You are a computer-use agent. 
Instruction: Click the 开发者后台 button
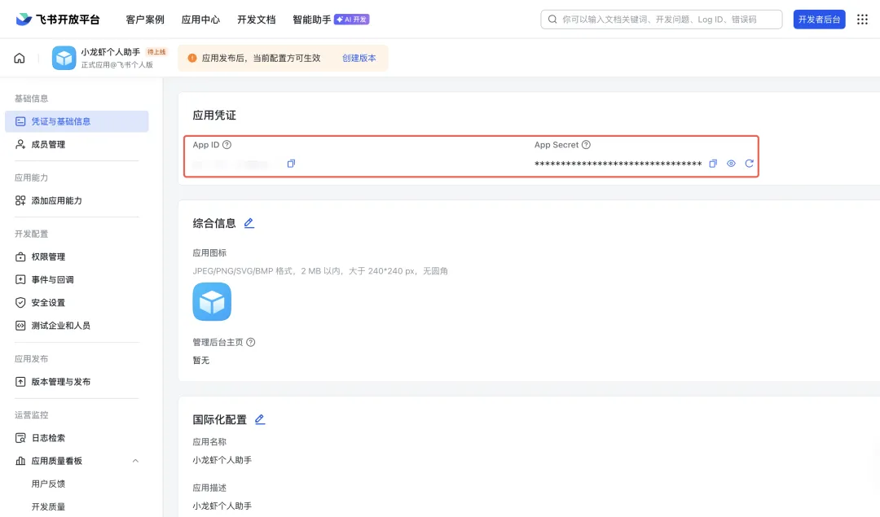[820, 19]
